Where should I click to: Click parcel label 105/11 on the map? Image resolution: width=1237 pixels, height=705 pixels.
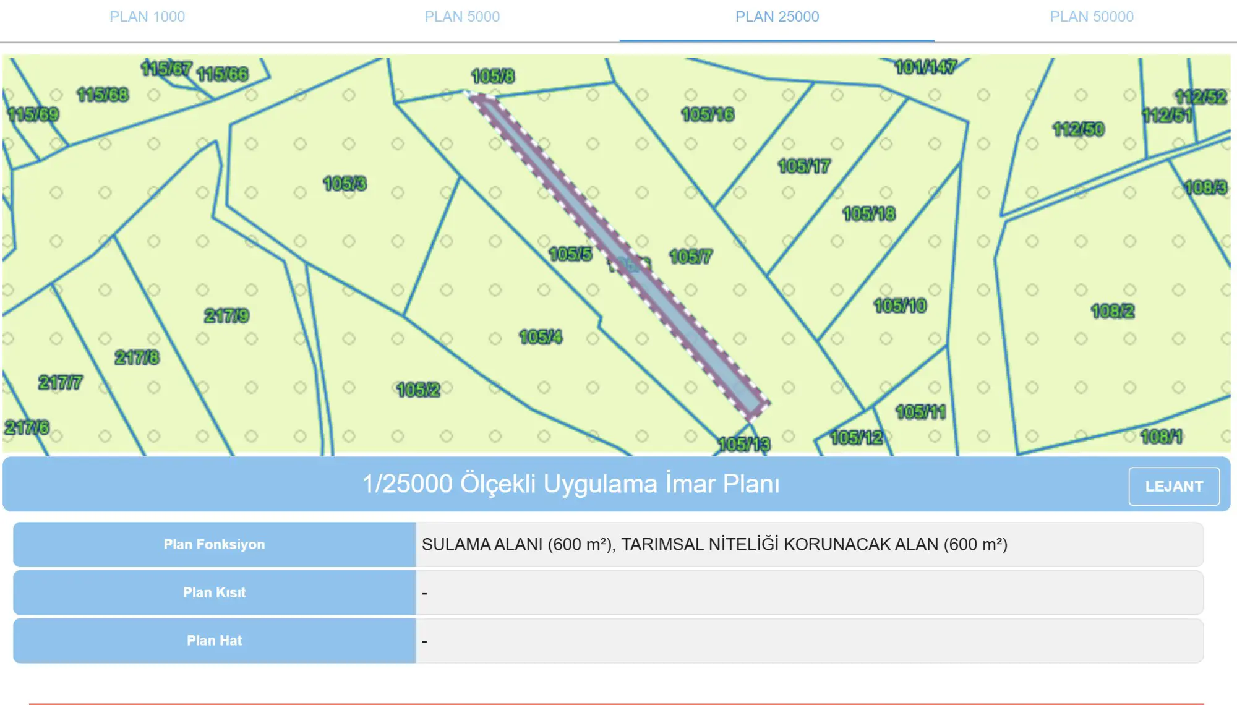click(x=920, y=412)
